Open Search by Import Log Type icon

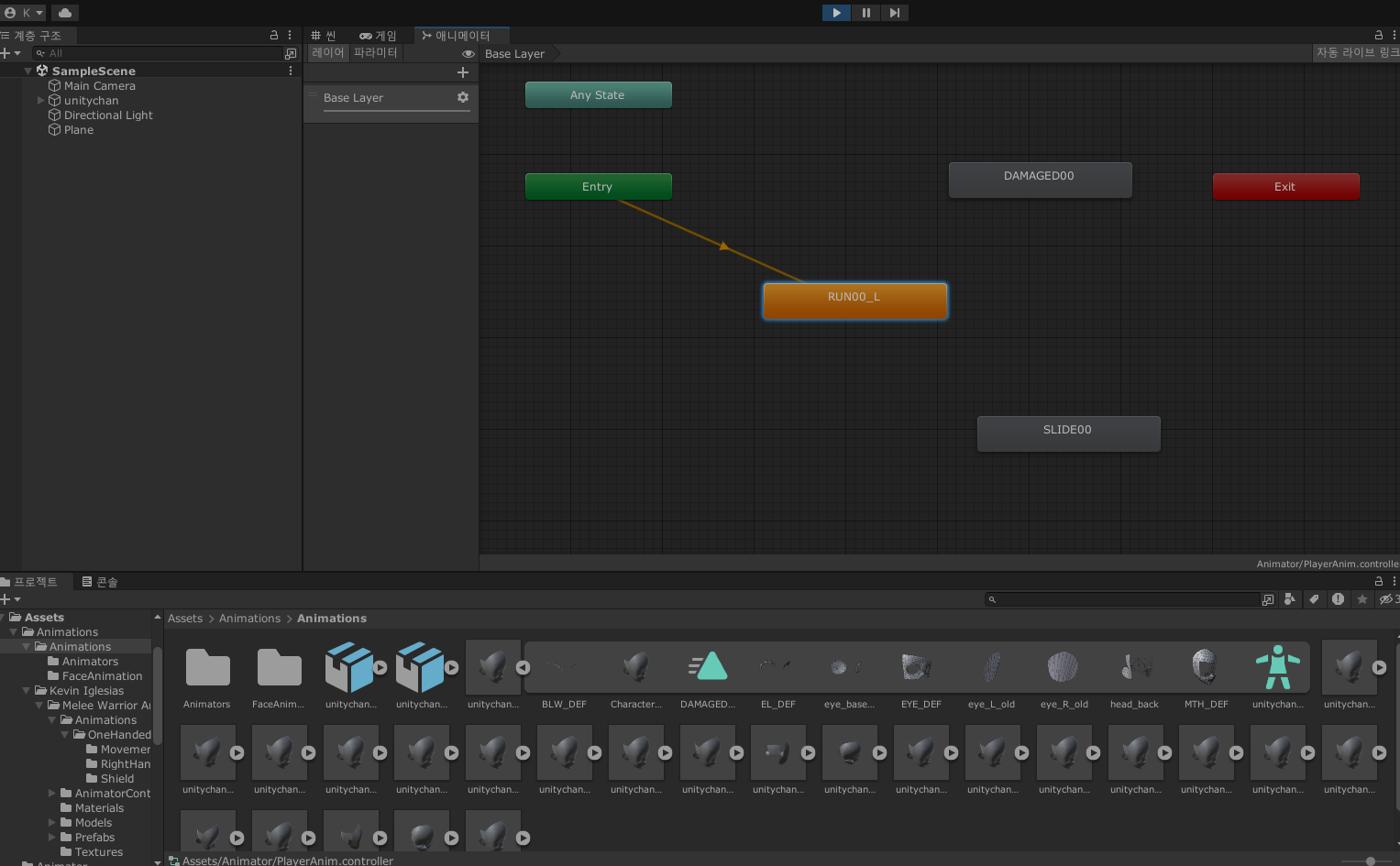click(1338, 599)
